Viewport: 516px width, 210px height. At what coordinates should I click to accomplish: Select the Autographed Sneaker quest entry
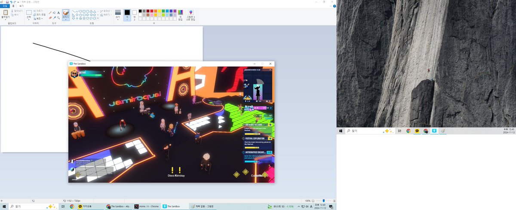pos(258,156)
